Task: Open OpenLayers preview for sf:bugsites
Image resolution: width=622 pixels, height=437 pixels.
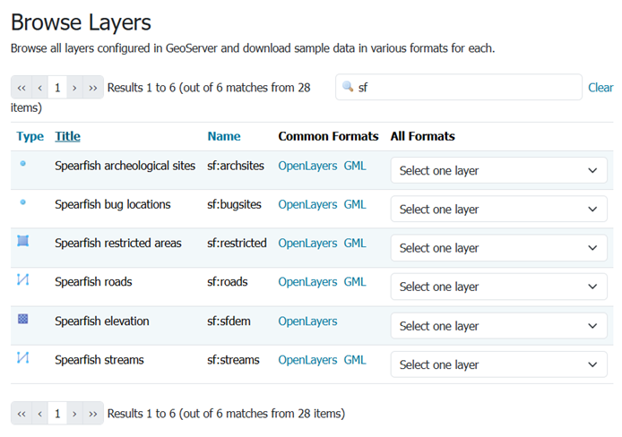Action: 307,204
